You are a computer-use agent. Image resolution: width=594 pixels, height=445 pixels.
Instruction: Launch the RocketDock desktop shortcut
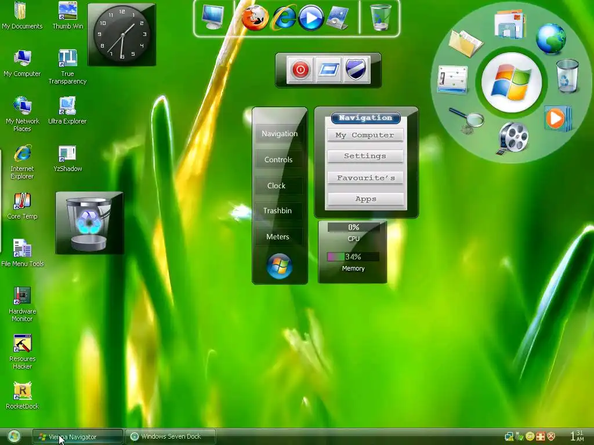(x=22, y=396)
